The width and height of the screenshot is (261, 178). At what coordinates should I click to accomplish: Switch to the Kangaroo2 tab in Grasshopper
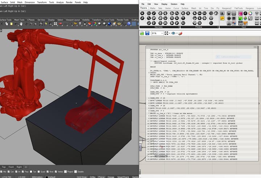(227, 8)
